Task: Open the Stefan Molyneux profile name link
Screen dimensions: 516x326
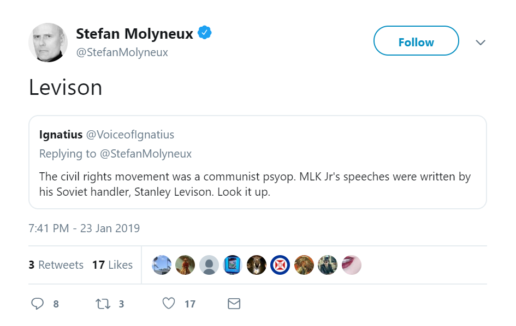Action: click(134, 34)
